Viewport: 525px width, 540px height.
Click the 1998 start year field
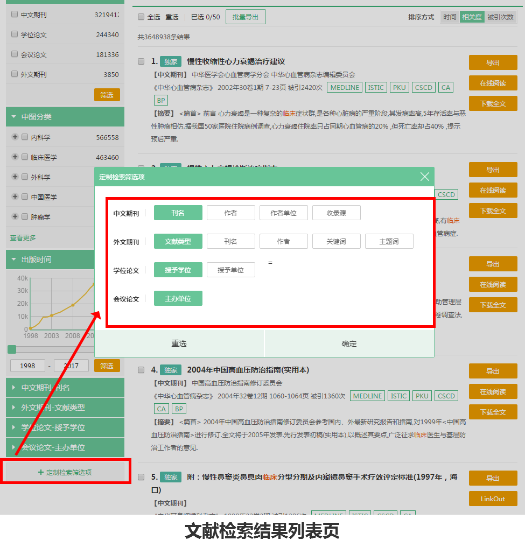point(27,366)
